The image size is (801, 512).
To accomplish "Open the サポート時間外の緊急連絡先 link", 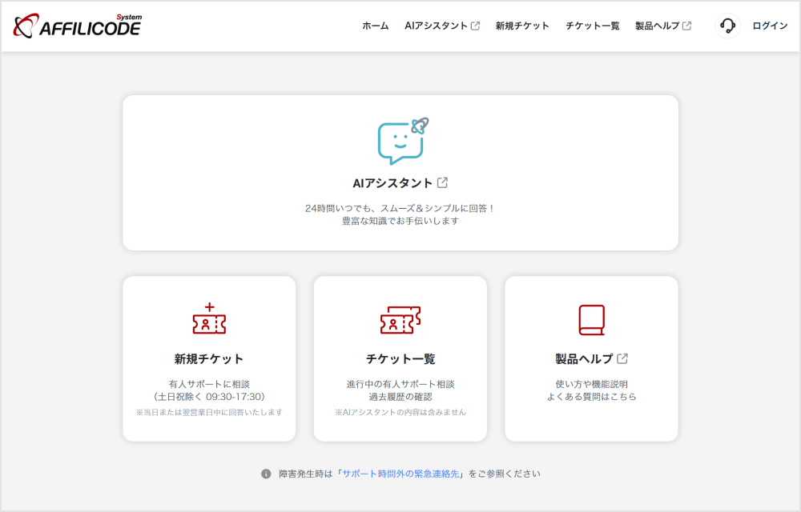I will (400, 474).
